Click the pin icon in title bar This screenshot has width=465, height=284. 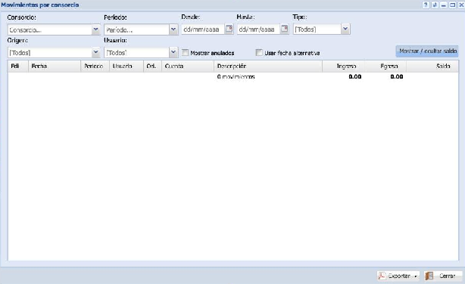pyautogui.click(x=435, y=5)
